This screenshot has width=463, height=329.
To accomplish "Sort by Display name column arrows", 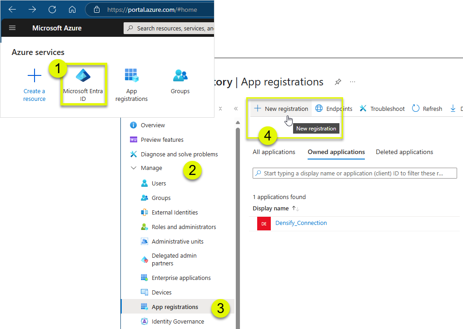I will [296, 209].
